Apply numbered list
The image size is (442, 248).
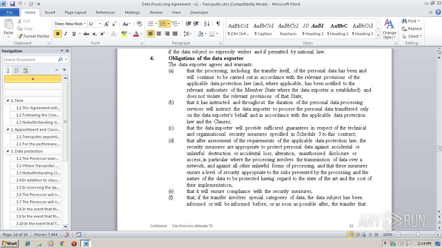point(162,24)
